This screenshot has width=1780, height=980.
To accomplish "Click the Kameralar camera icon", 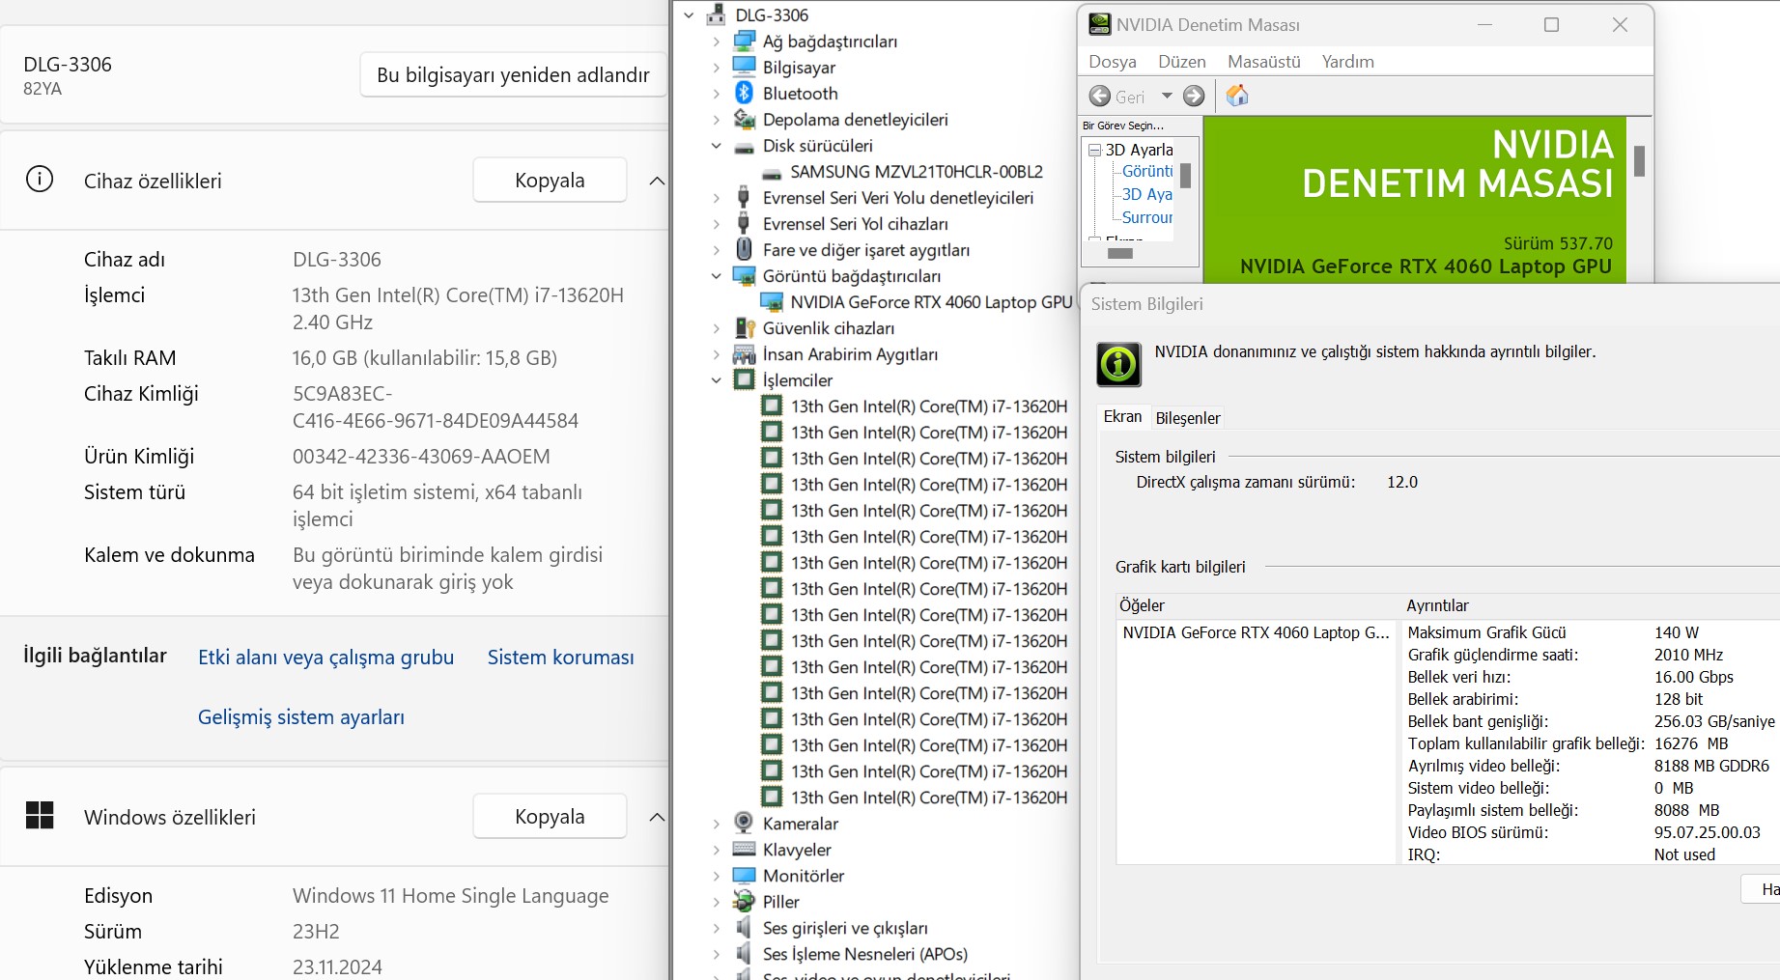I will (x=744, y=823).
